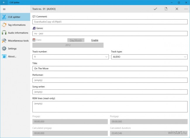Click the scissors CUE splitter icon
This screenshot has width=190, height=138.
pos(4,17)
